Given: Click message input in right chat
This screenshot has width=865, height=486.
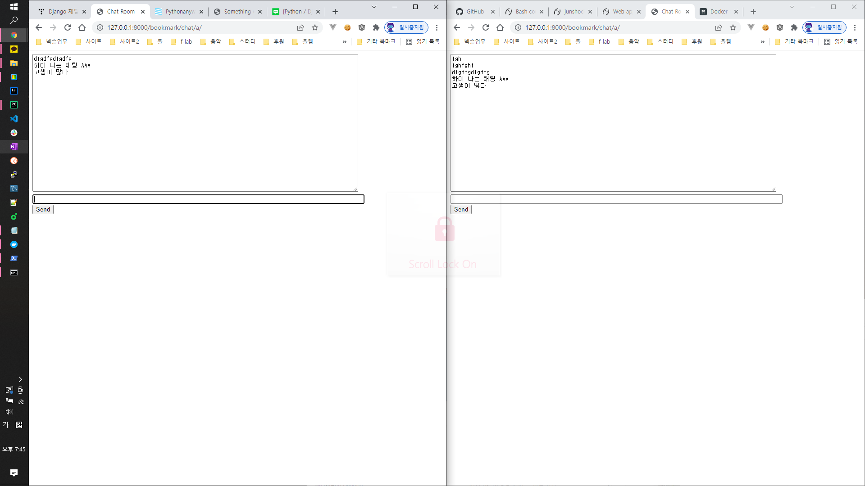Looking at the screenshot, I should click(x=616, y=199).
